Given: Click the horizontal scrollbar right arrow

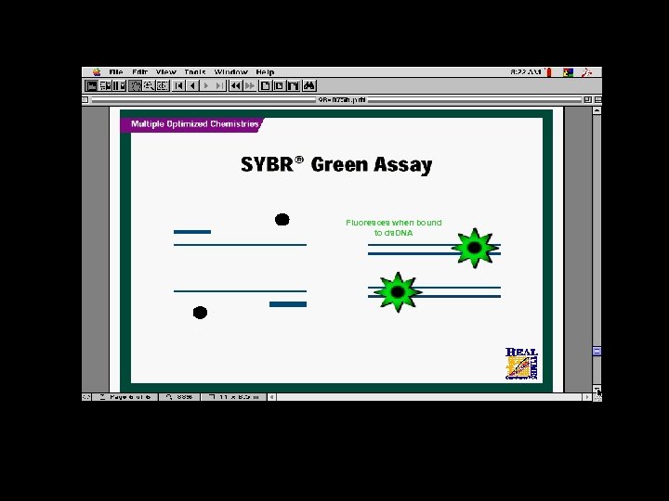Looking at the screenshot, I should click(x=587, y=397).
